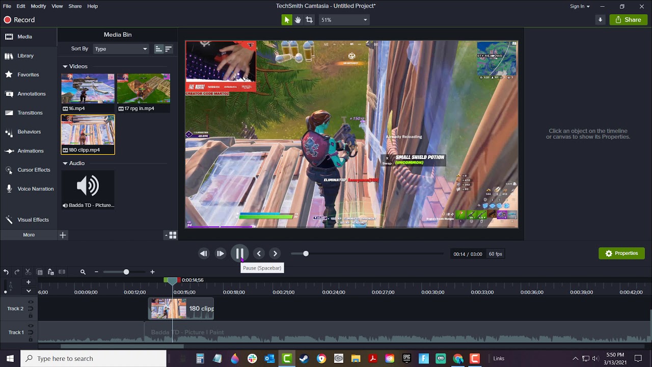Open the Cursor Effects tab

coord(29,170)
